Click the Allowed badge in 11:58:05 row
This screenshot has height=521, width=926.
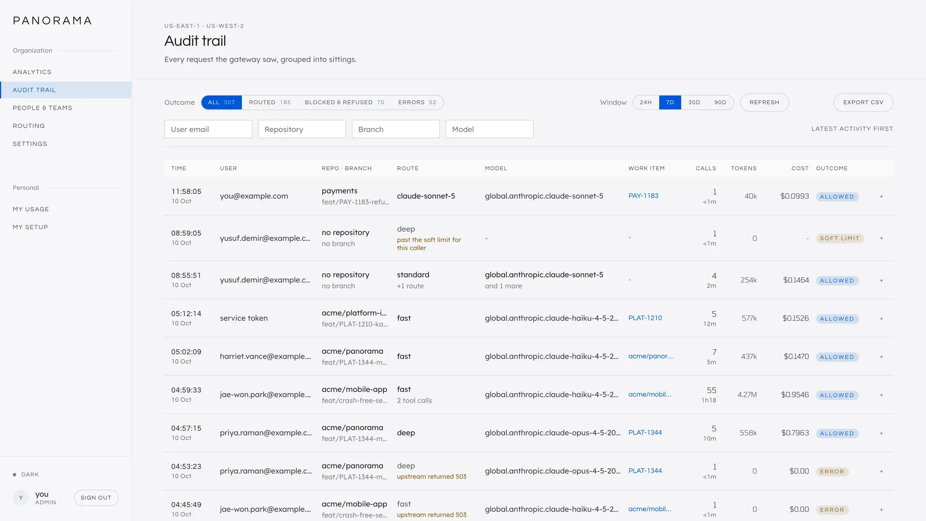tap(837, 197)
